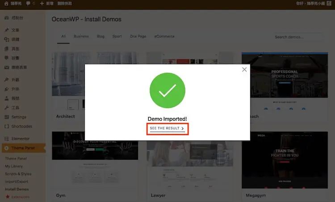This screenshot has width=335, height=202.
Task: Click the Lawyer demo title
Action: tap(158, 195)
